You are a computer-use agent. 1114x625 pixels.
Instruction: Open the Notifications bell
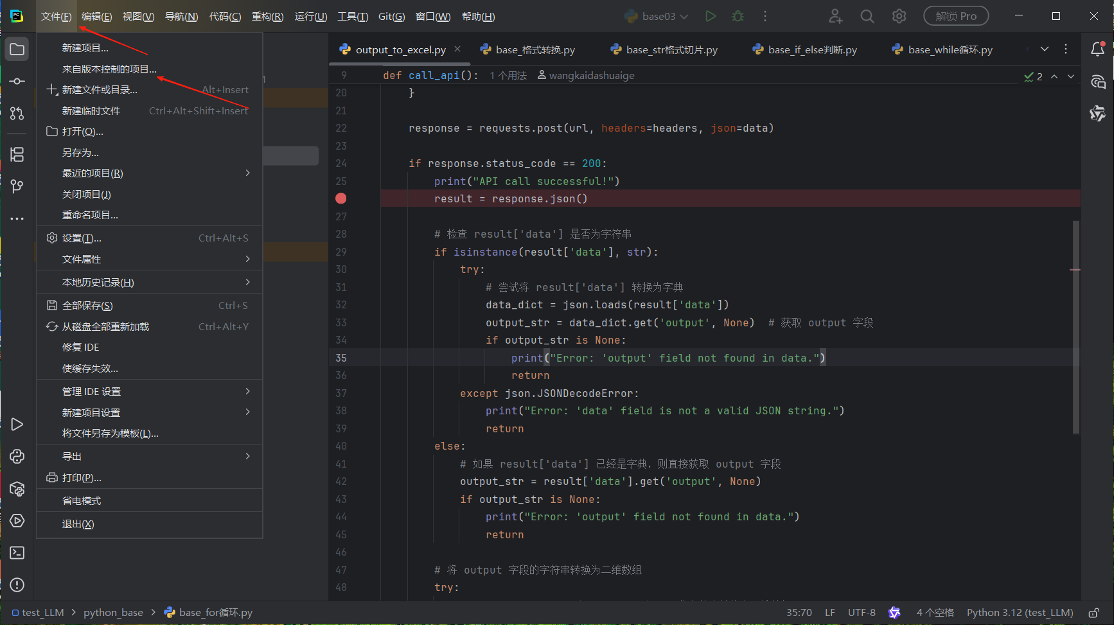(1098, 49)
